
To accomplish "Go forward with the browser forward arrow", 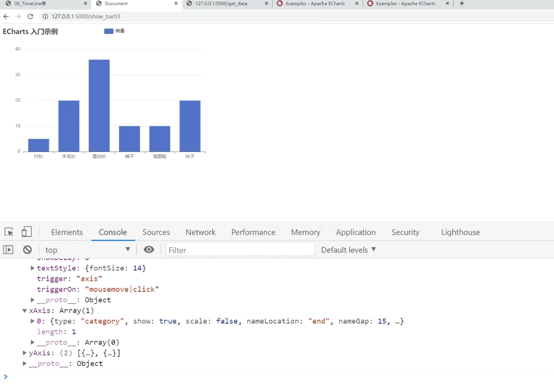I will [x=18, y=16].
